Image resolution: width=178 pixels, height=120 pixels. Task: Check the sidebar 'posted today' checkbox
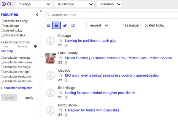click(x=2, y=30)
